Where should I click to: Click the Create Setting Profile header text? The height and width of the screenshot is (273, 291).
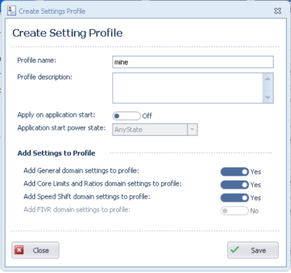pos(68,33)
